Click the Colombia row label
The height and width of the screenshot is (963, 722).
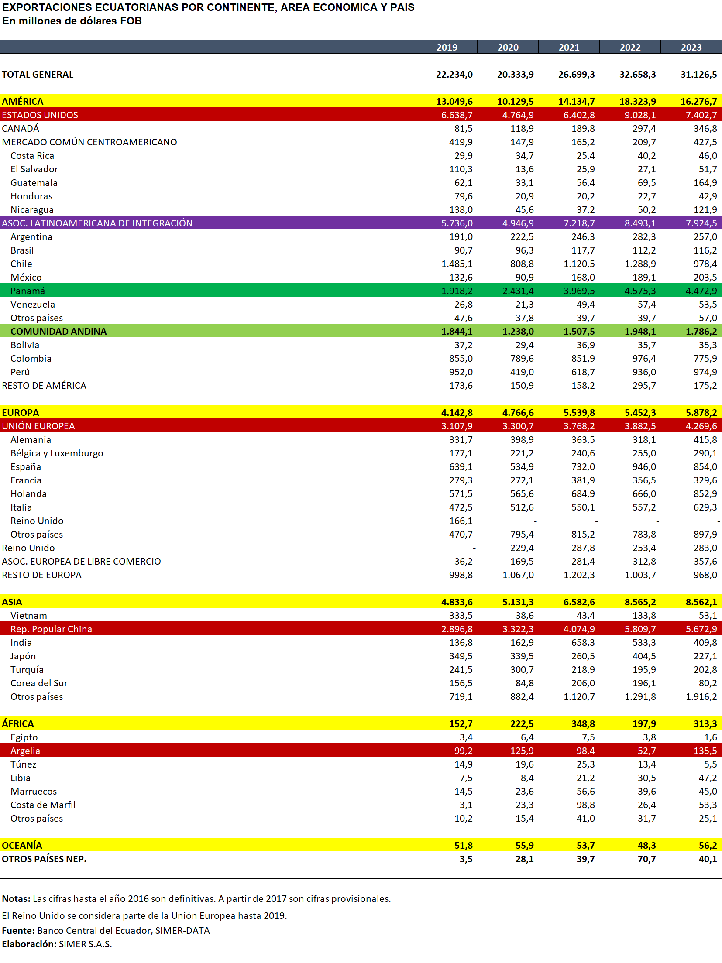coord(31,359)
